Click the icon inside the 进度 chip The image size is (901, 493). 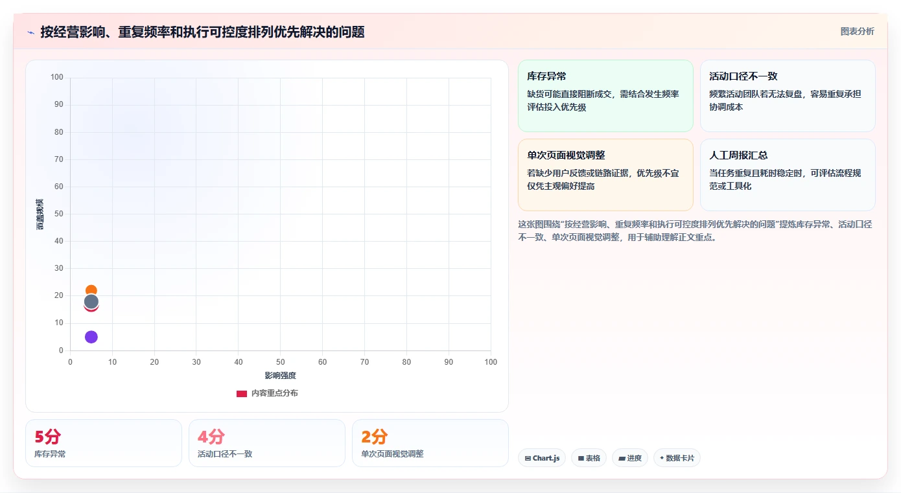click(622, 458)
